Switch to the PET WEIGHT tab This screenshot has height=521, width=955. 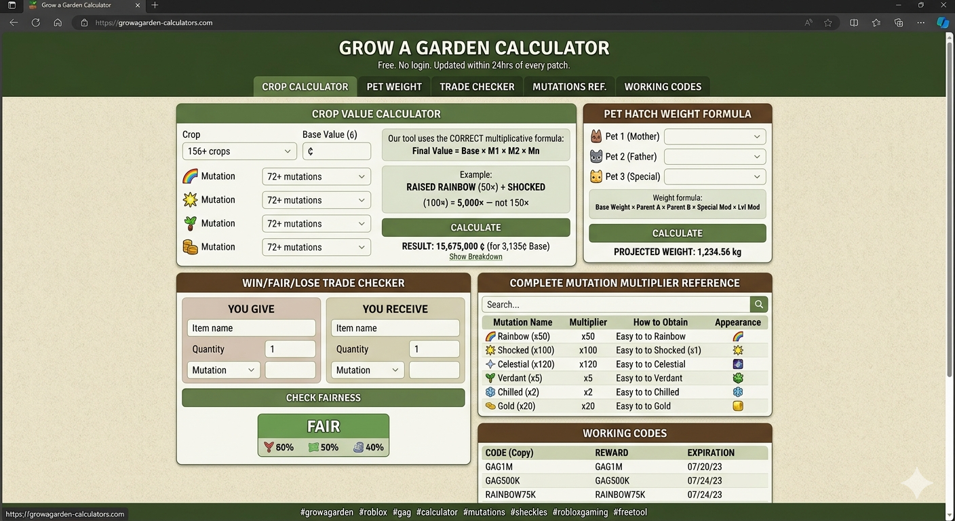click(x=394, y=86)
